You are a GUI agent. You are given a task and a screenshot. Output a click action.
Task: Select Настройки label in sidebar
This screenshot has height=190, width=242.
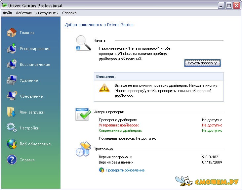pyautogui.click(x=29, y=128)
